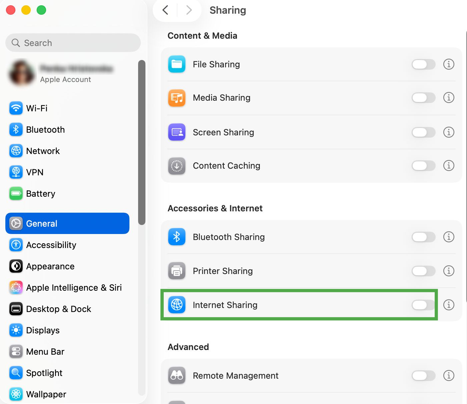This screenshot has width=467, height=404.
Task: Click the Content Caching download icon
Action: (177, 166)
